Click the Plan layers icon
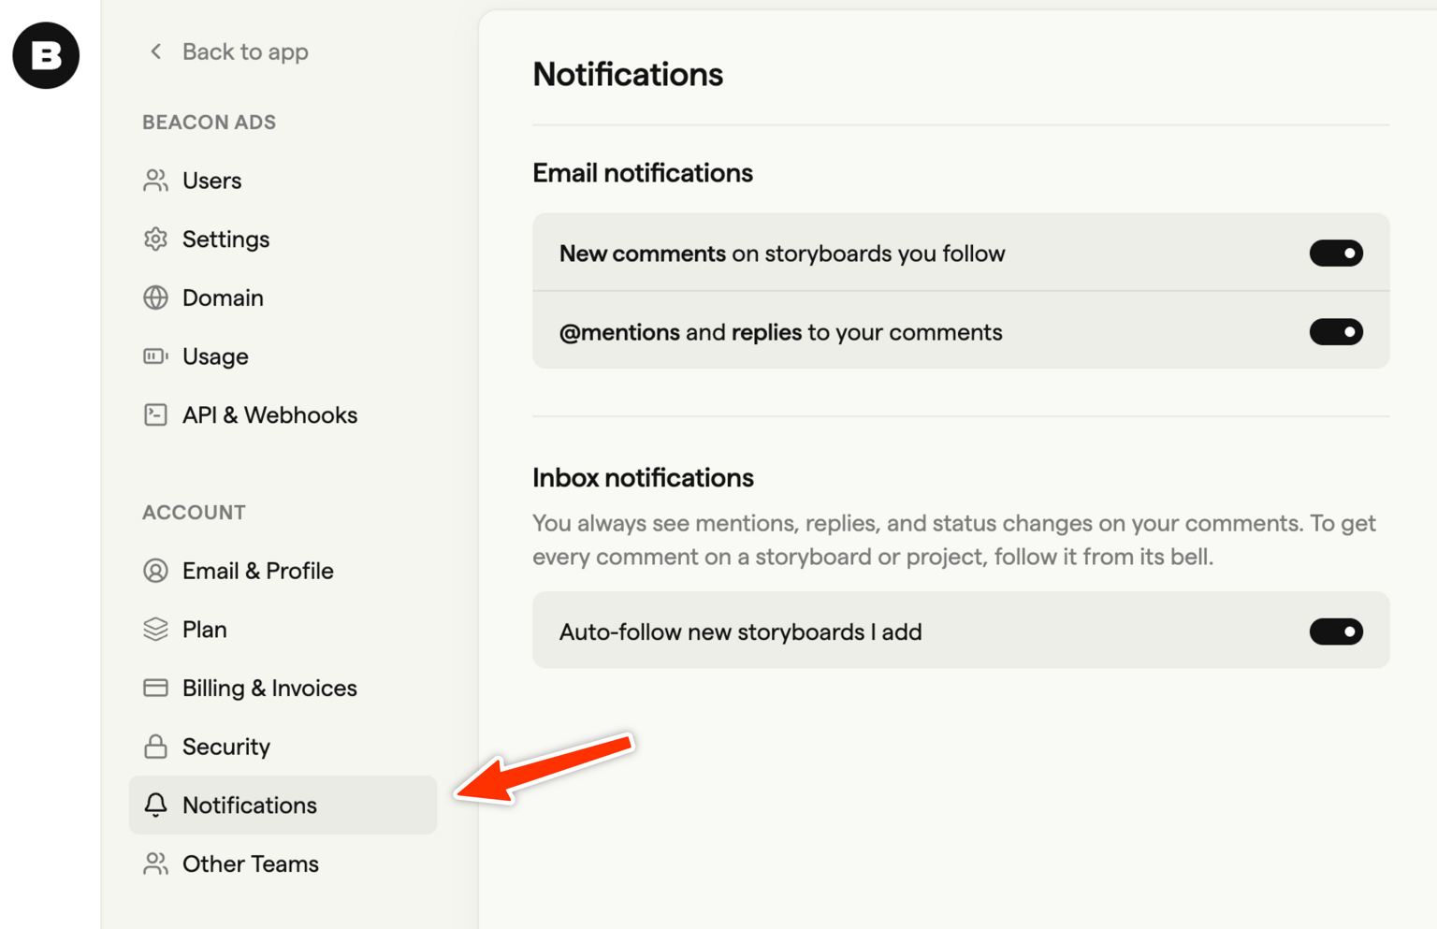Screen dimensions: 1437x929 [x=155, y=630]
